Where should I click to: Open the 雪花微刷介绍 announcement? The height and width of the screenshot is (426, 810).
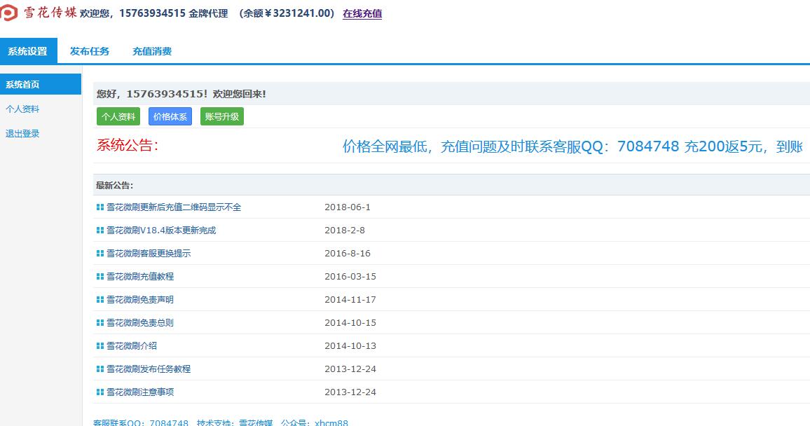coord(132,346)
